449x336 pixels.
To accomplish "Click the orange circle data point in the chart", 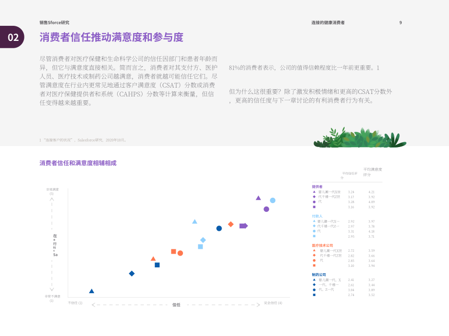I will click(x=180, y=253).
